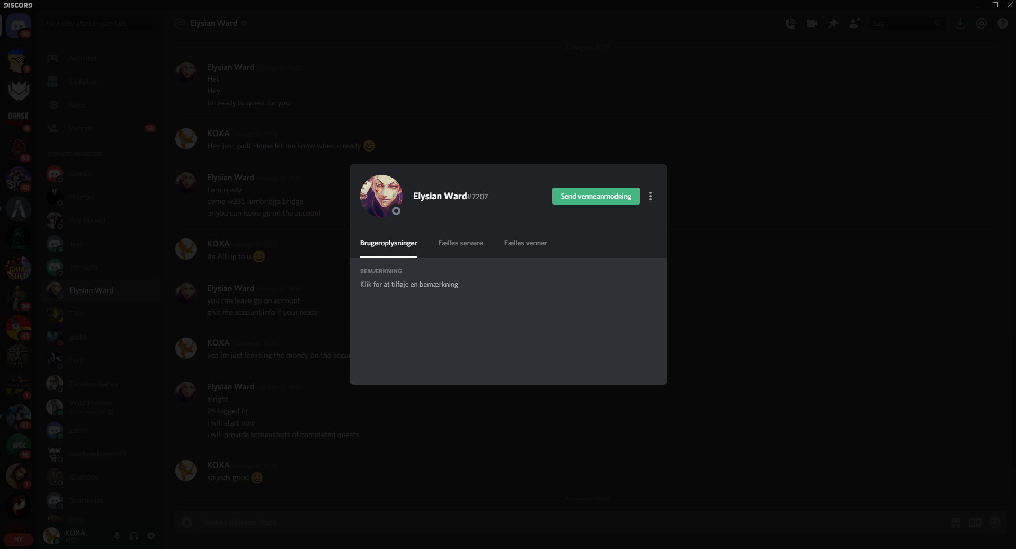Click the note field to add a bemærkning
Screen dimensions: 1016x549
pyautogui.click(x=409, y=284)
